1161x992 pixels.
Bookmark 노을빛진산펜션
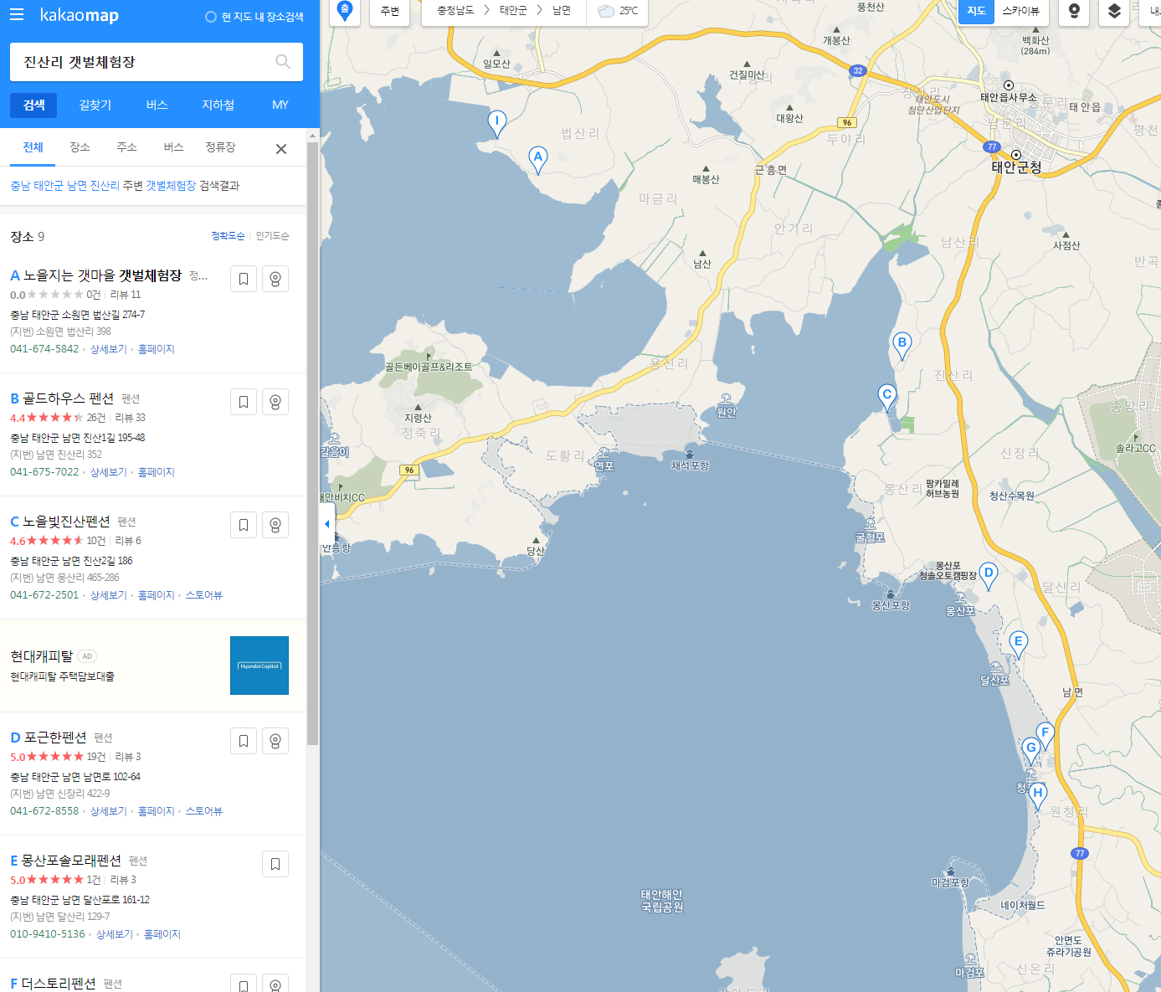click(244, 525)
